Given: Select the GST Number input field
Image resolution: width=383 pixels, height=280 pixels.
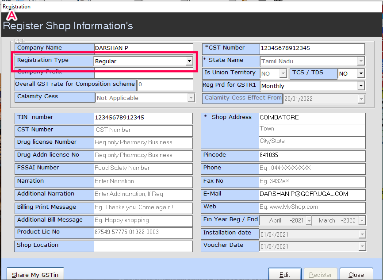Looking at the screenshot, I should [312, 49].
